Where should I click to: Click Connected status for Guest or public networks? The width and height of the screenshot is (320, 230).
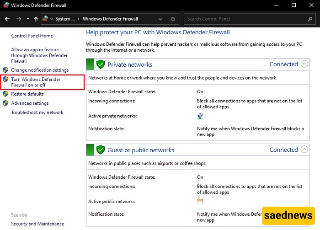point(284,150)
